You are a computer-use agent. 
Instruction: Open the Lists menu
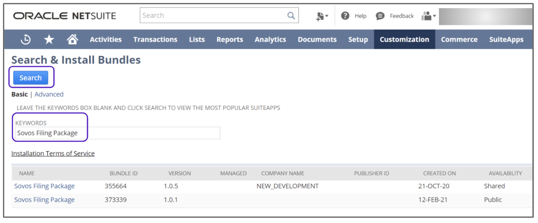tap(197, 39)
